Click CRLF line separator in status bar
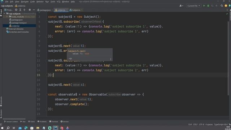Viewport: 231px width, 130px height. (195, 124)
